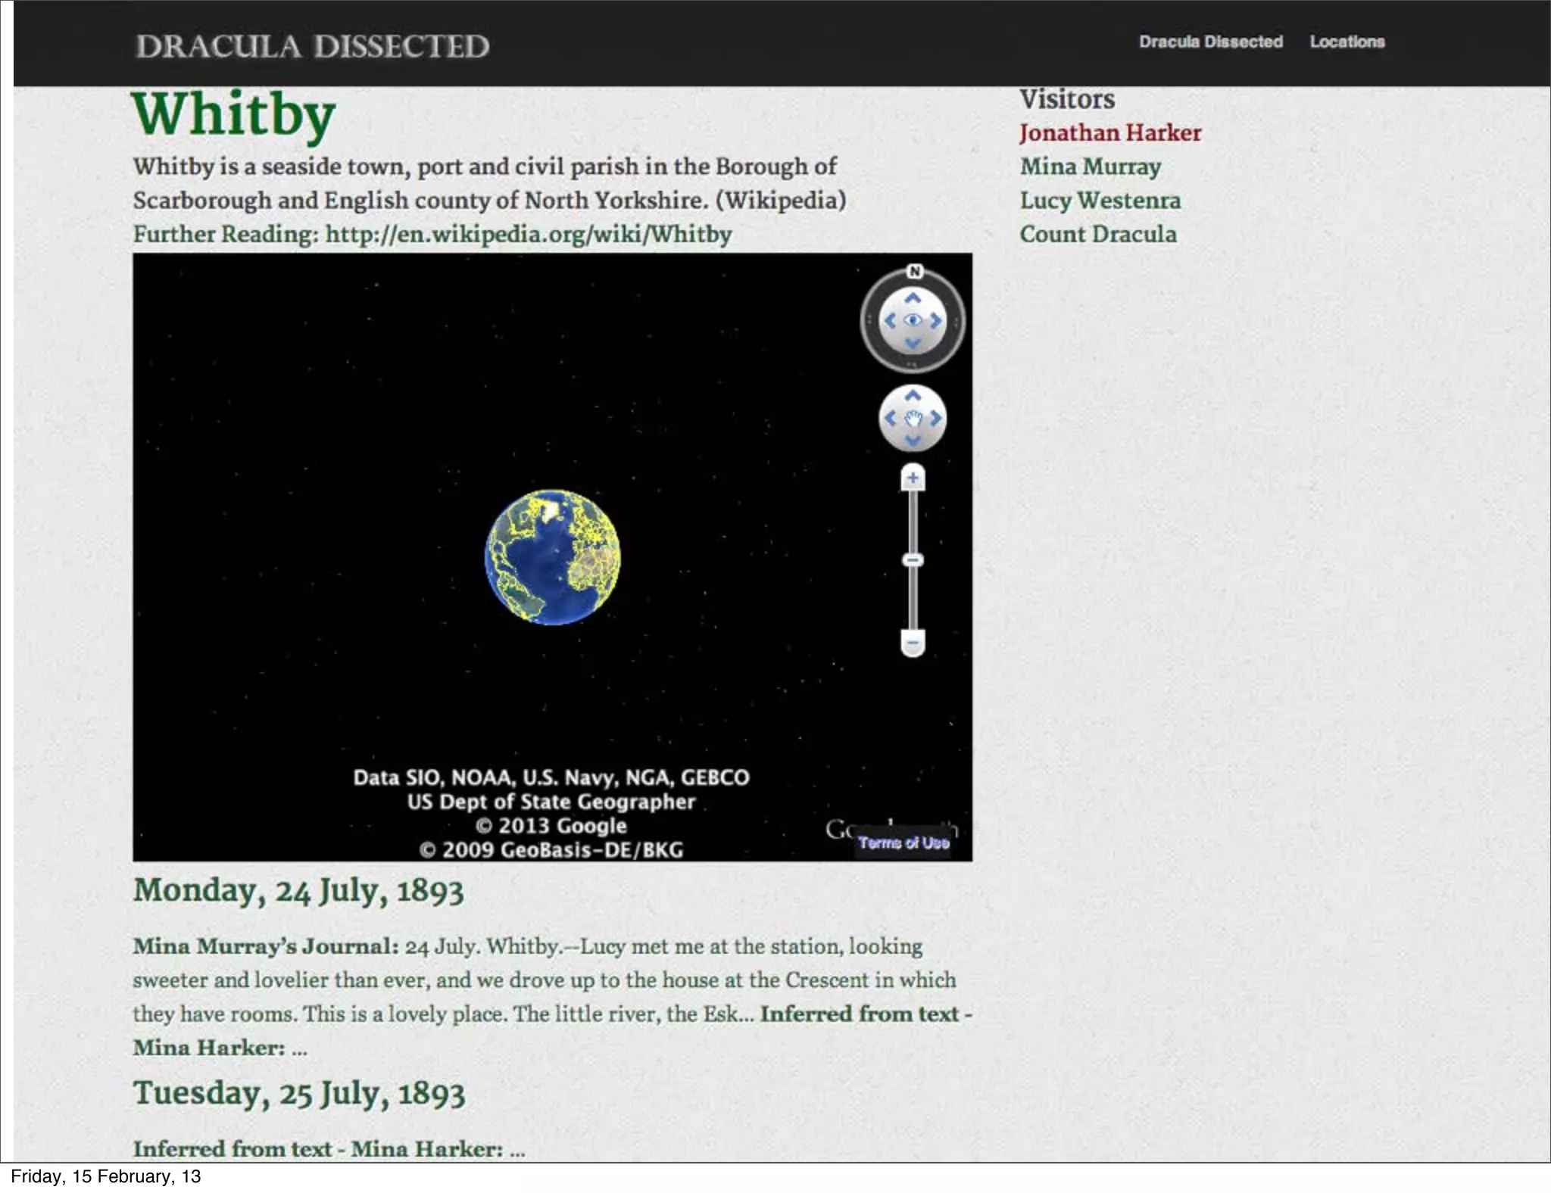Click look-down arrow on eye control

pyautogui.click(x=913, y=344)
